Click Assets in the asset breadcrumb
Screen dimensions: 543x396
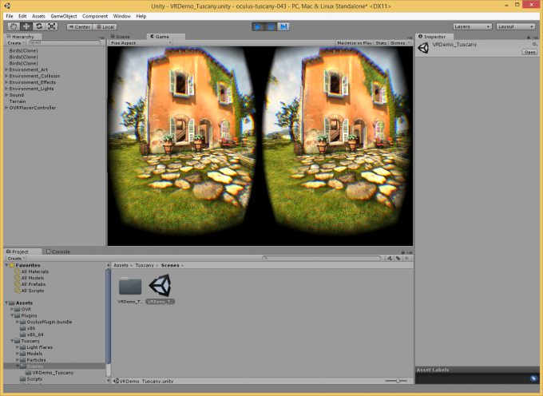pos(121,265)
